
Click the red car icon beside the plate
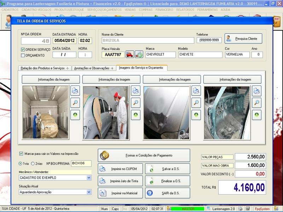(x=130, y=54)
